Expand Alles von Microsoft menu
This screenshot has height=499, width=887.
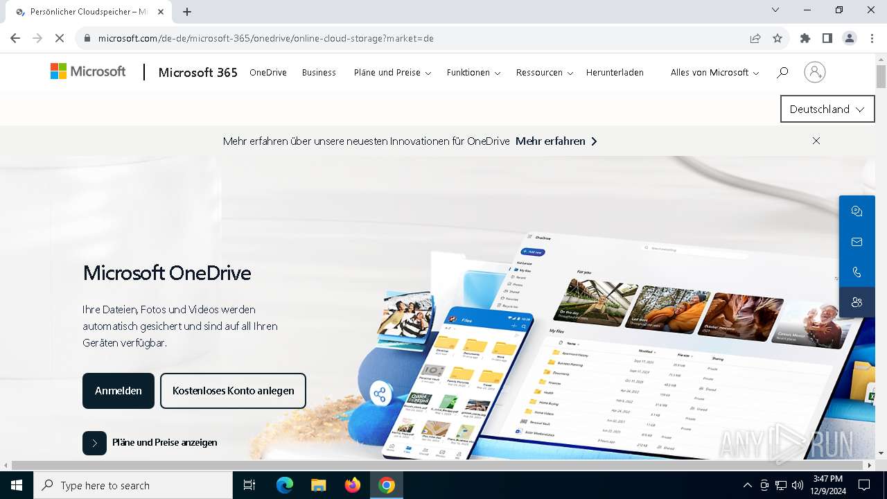point(714,72)
